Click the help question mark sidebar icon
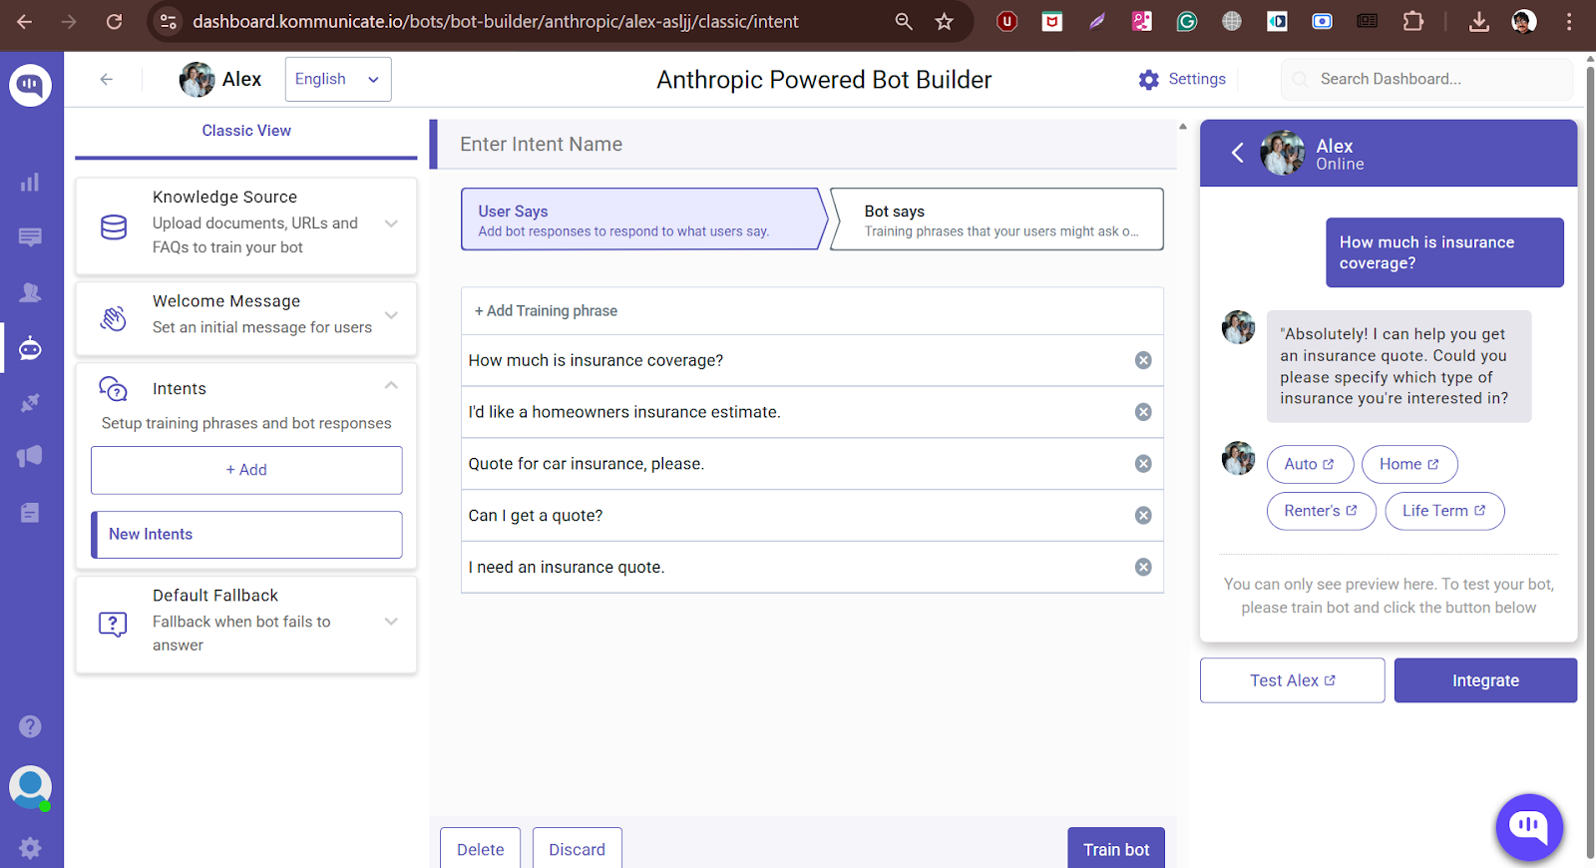Viewport: 1596px width, 868px height. (30, 726)
